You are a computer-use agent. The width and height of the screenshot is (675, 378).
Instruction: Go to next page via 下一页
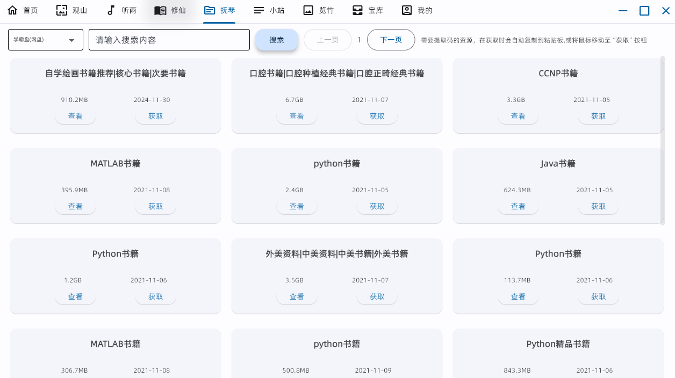point(391,39)
